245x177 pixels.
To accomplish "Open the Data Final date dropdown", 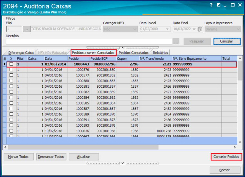I will pyautogui.click(x=194, y=29).
